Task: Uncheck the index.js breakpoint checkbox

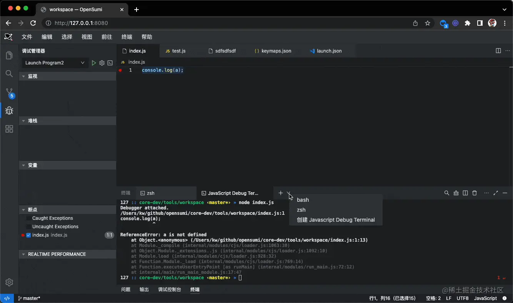Action: click(28, 235)
